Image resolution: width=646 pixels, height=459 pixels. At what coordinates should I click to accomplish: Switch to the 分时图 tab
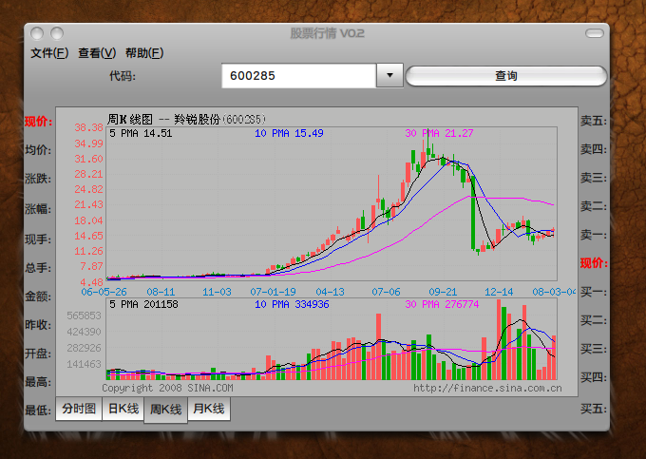coord(79,409)
